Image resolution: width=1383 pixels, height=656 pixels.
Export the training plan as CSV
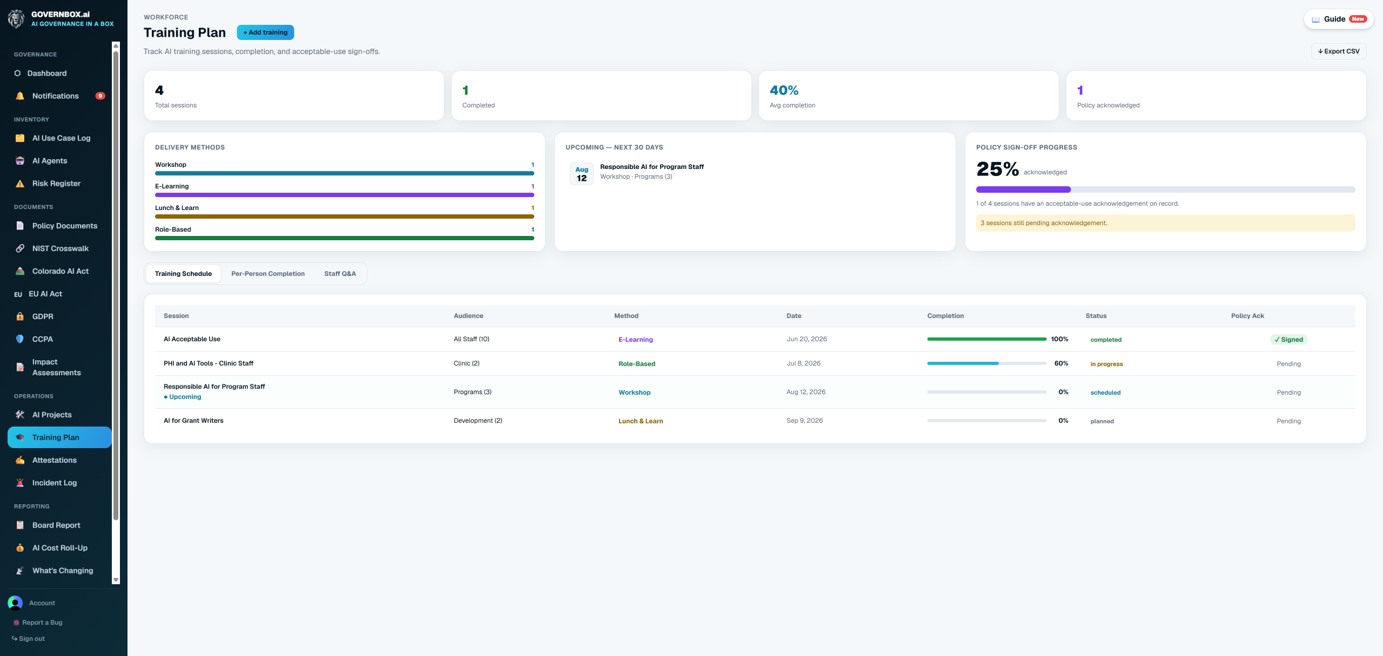point(1339,51)
